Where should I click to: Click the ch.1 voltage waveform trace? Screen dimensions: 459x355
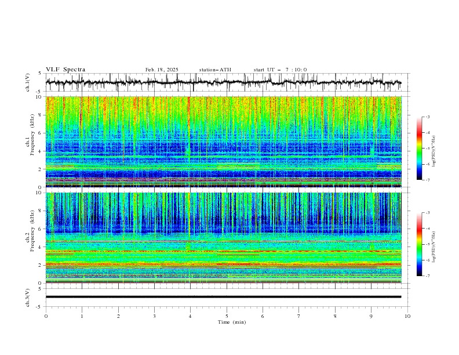[223, 82]
